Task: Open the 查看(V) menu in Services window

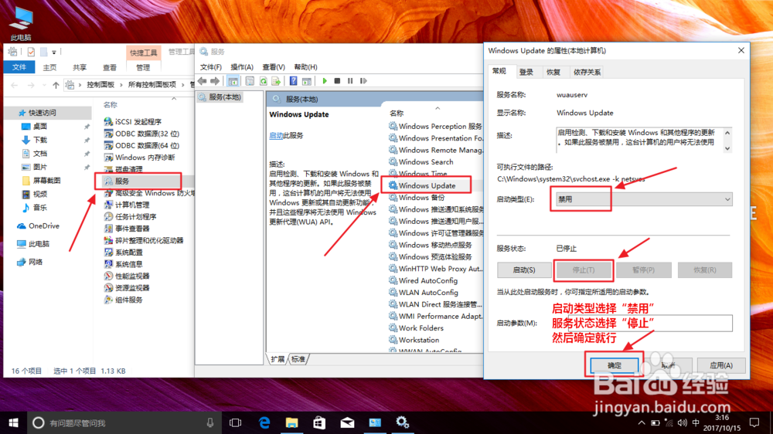Action: (x=273, y=67)
